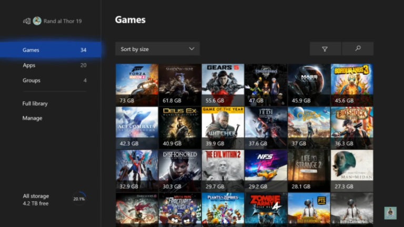Select the Games tab in sidebar
Screen dimensions: 404x227
(x=50, y=50)
